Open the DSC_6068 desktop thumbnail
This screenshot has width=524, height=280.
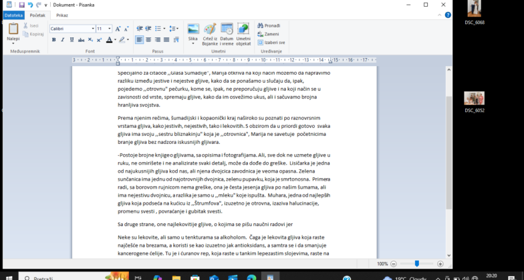(475, 9)
